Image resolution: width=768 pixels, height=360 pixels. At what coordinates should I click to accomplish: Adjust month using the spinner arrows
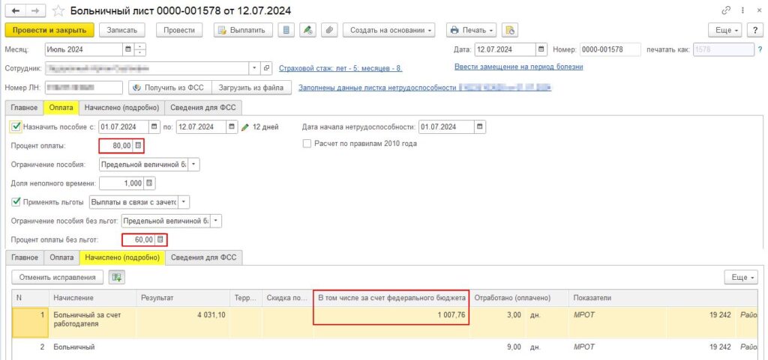[x=140, y=49]
